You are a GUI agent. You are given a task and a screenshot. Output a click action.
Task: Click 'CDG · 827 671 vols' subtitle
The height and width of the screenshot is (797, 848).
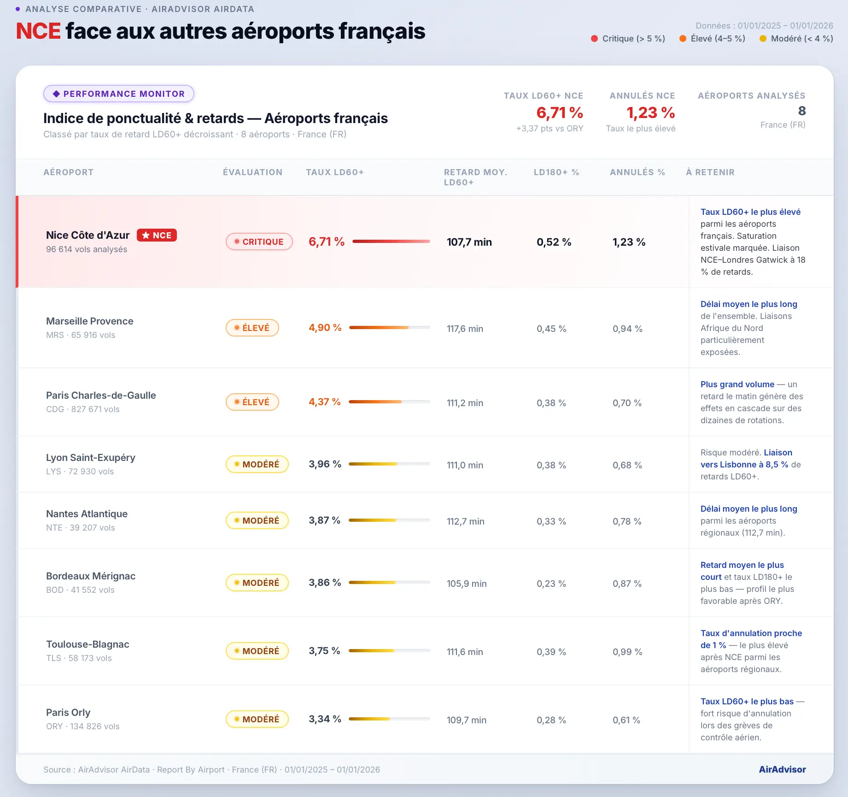[83, 409]
